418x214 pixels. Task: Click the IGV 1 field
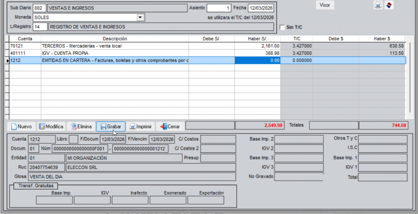click(382, 168)
